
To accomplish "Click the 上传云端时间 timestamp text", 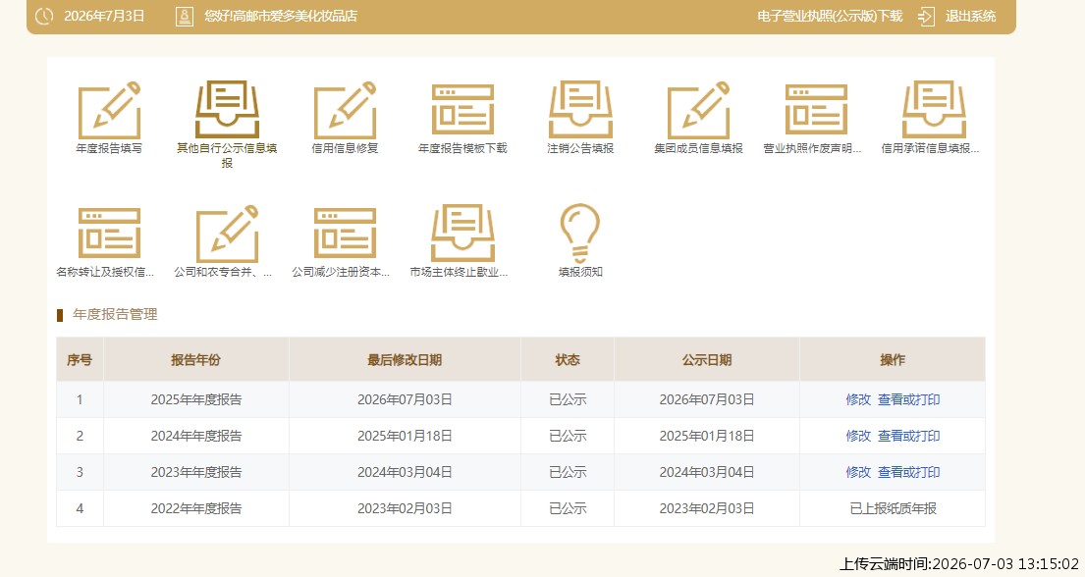I will [959, 564].
